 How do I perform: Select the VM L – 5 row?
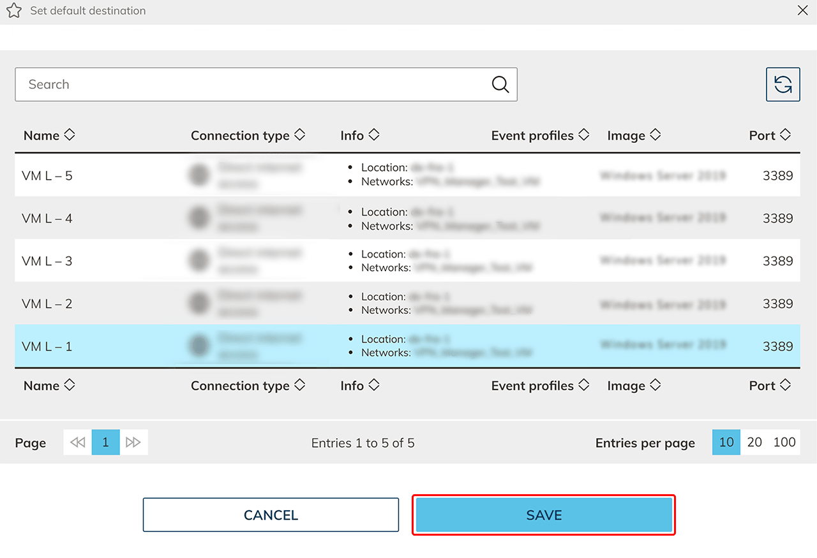click(47, 175)
